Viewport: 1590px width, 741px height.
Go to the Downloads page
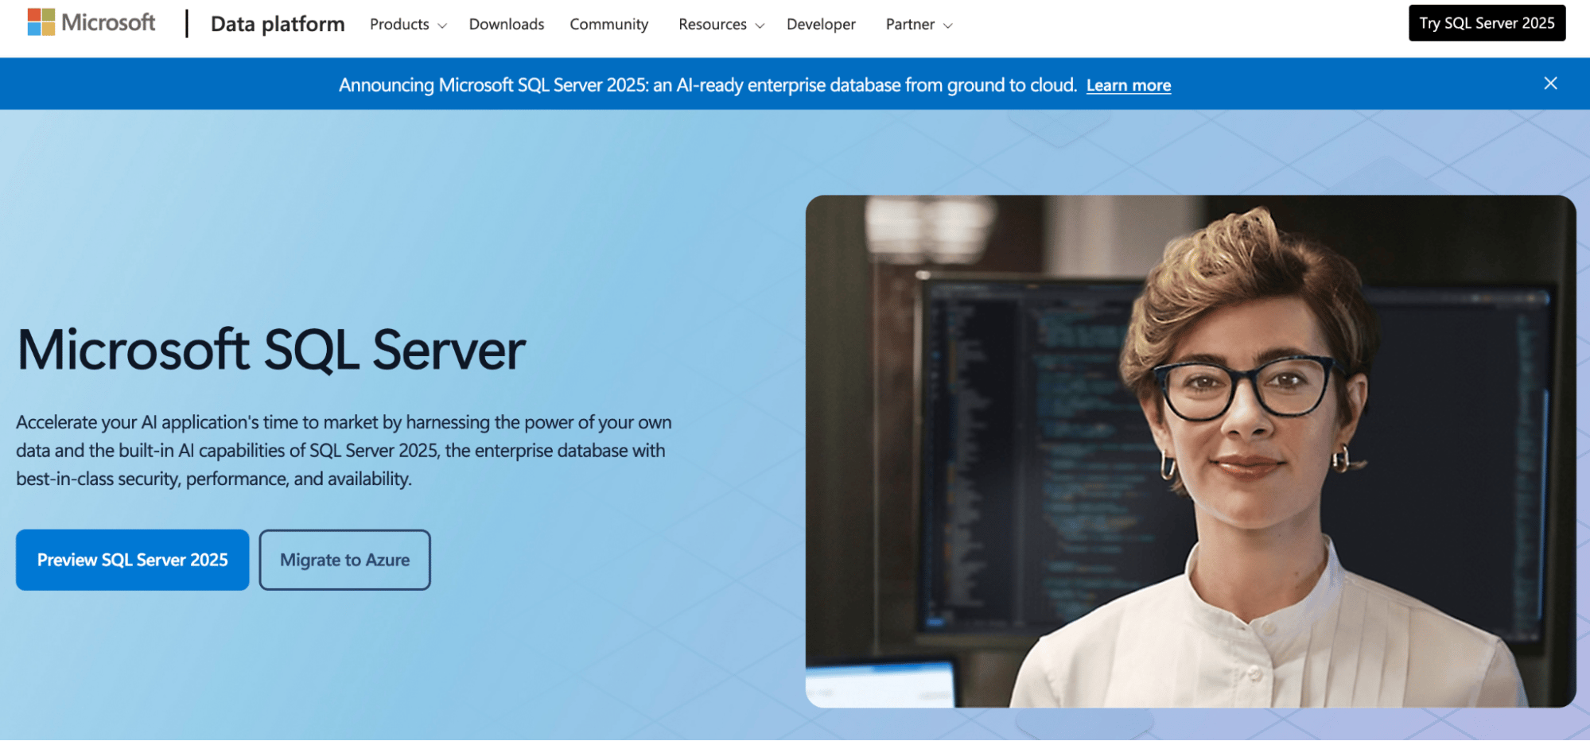point(507,25)
